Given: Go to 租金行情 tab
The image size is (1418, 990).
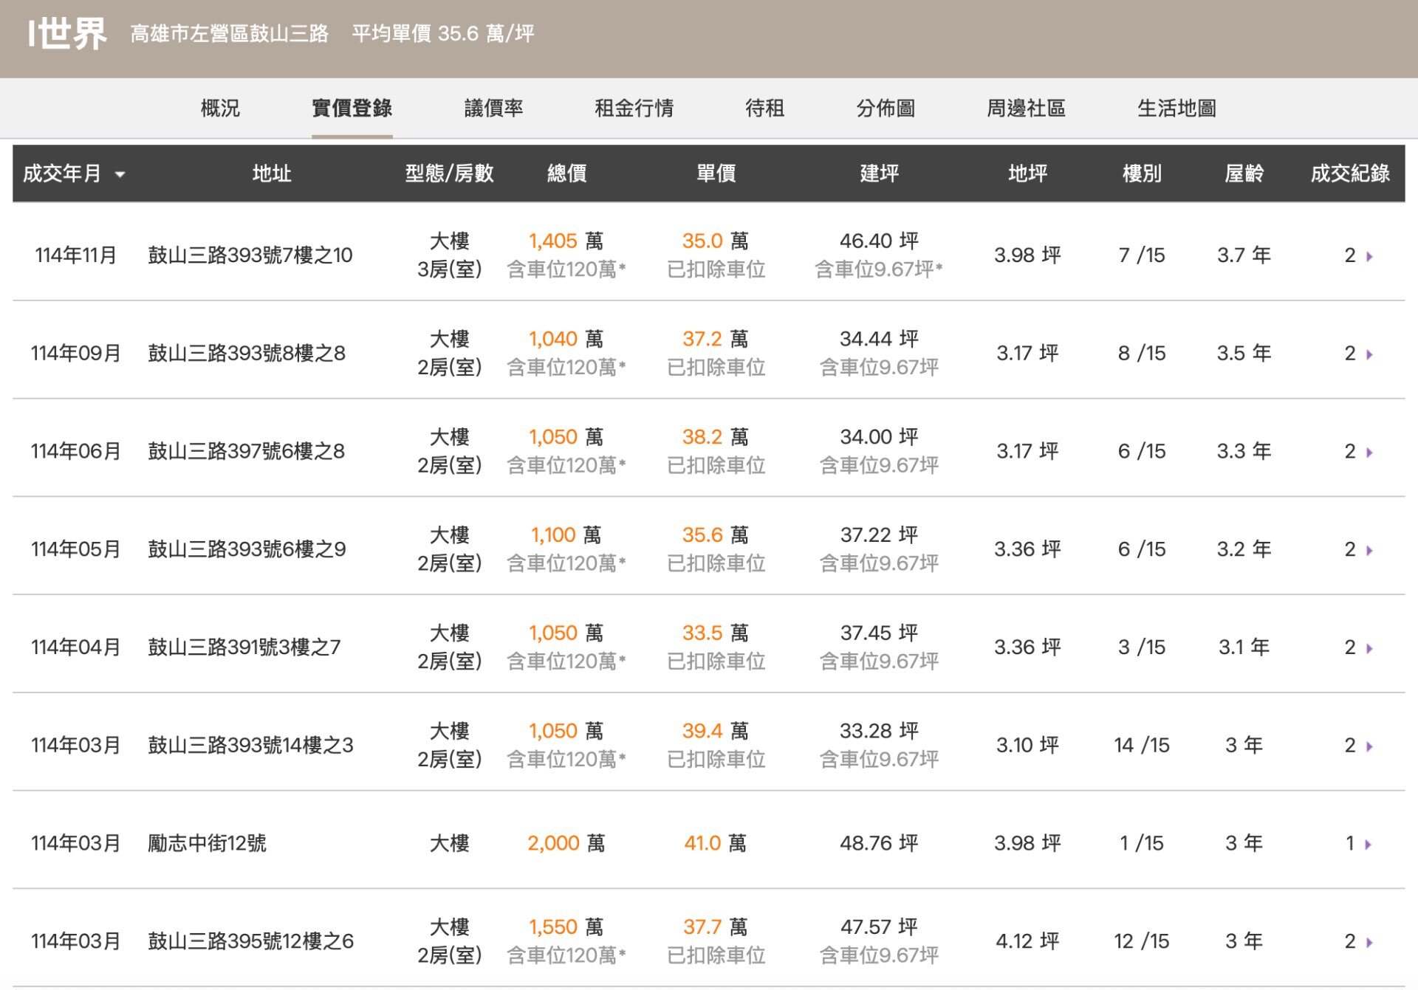Looking at the screenshot, I should click(x=634, y=109).
